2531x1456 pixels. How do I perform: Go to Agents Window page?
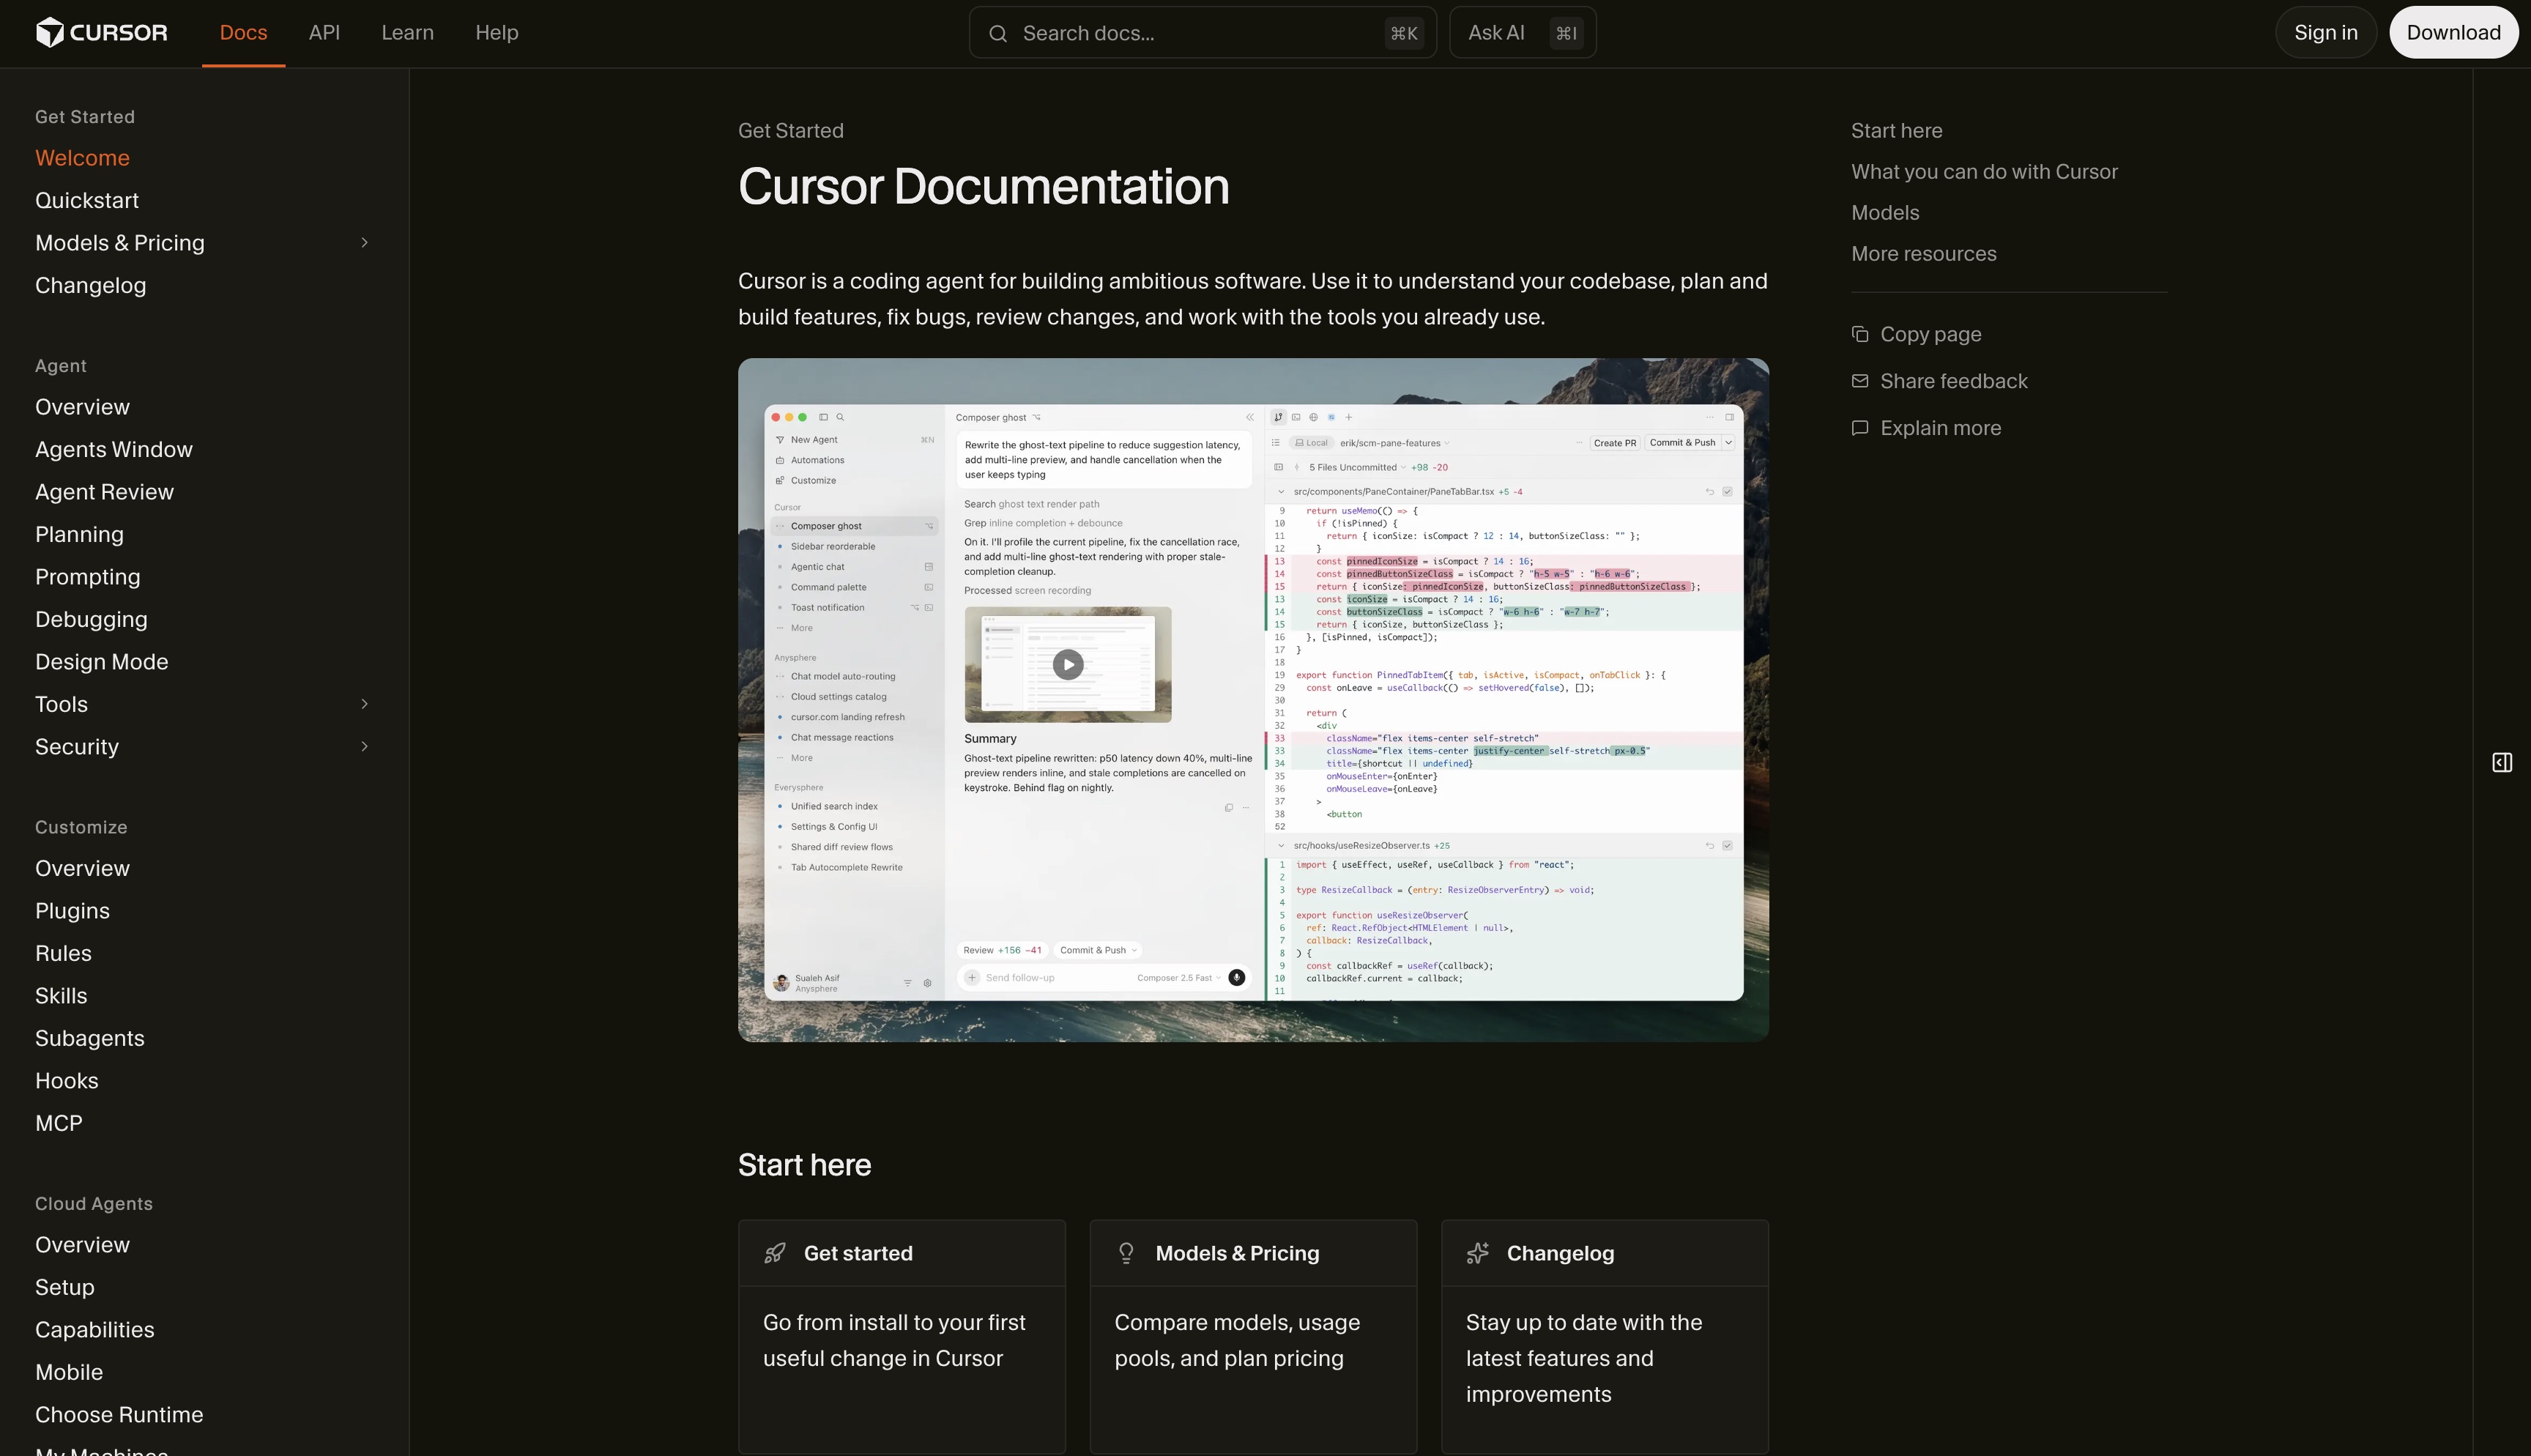pyautogui.click(x=114, y=450)
